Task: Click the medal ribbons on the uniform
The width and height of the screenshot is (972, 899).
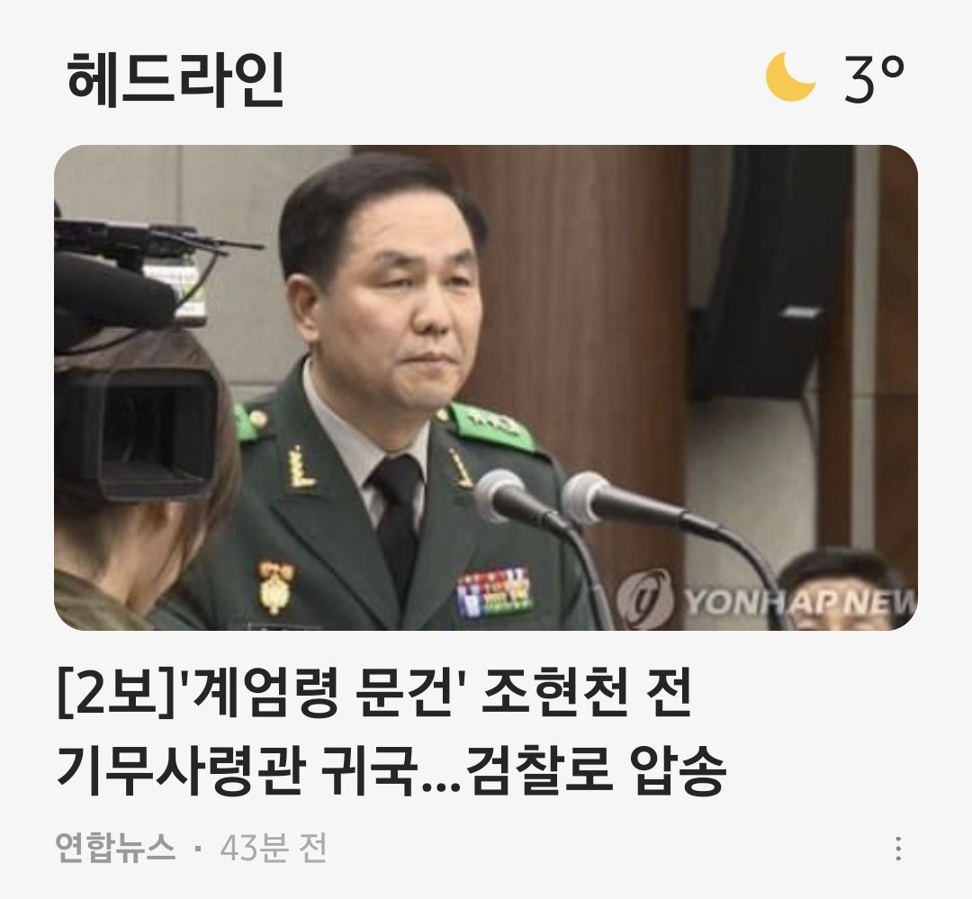Action: tap(495, 591)
